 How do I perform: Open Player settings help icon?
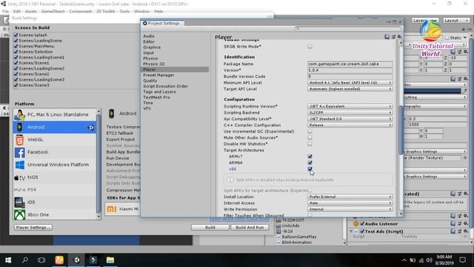pos(387,36)
